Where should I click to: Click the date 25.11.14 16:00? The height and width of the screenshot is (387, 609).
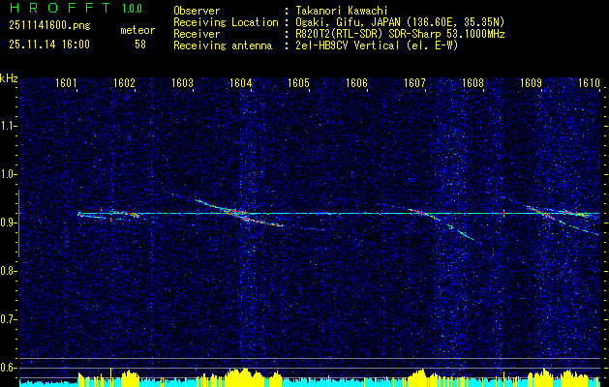tap(49, 45)
